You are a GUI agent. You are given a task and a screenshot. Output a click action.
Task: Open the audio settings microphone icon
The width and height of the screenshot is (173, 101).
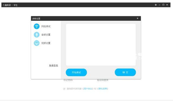[x=37, y=35]
